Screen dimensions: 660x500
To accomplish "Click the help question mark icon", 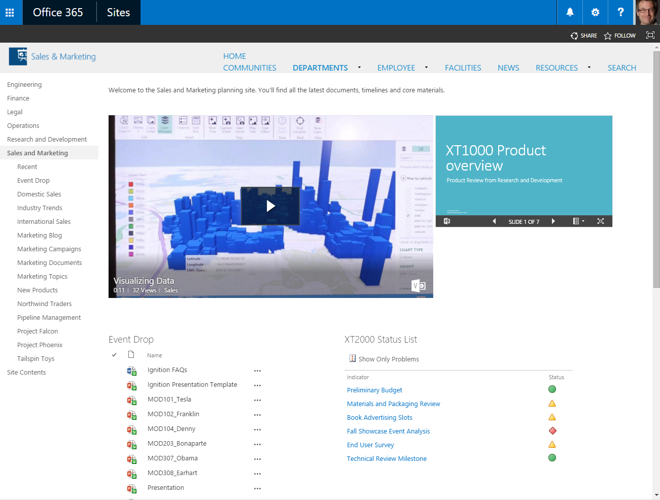I will (x=620, y=13).
